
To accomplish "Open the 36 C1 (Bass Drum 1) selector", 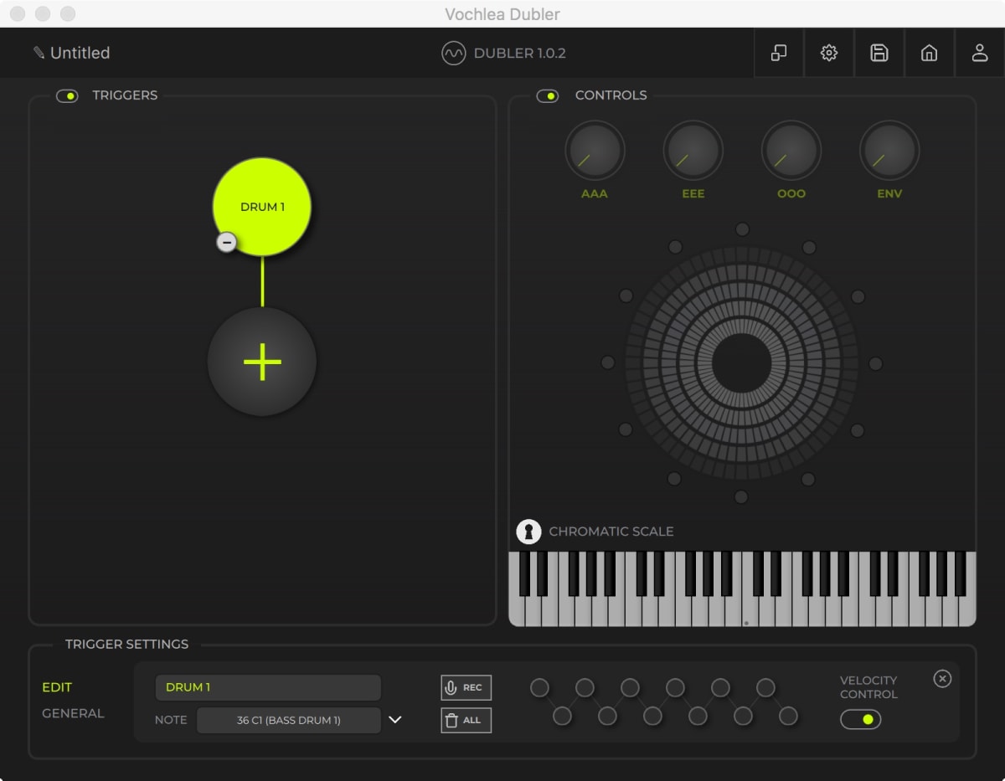I will 289,720.
